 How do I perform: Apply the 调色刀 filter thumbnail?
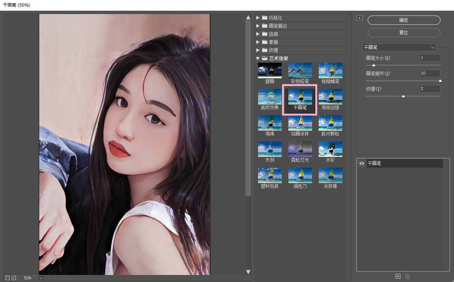tap(300, 178)
